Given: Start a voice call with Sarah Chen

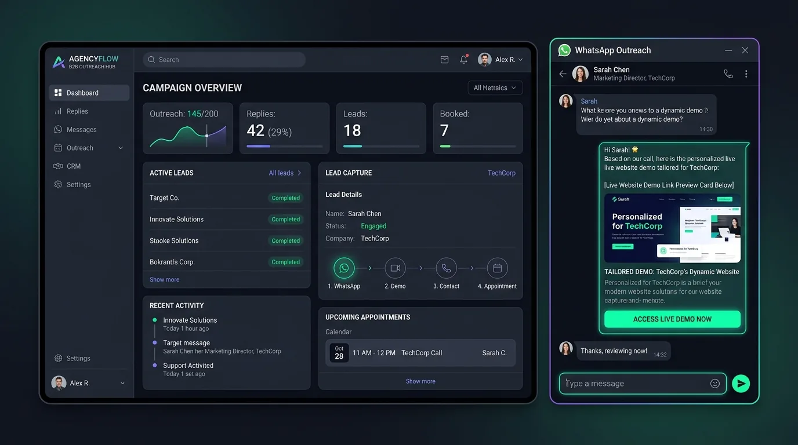Looking at the screenshot, I should (728, 74).
